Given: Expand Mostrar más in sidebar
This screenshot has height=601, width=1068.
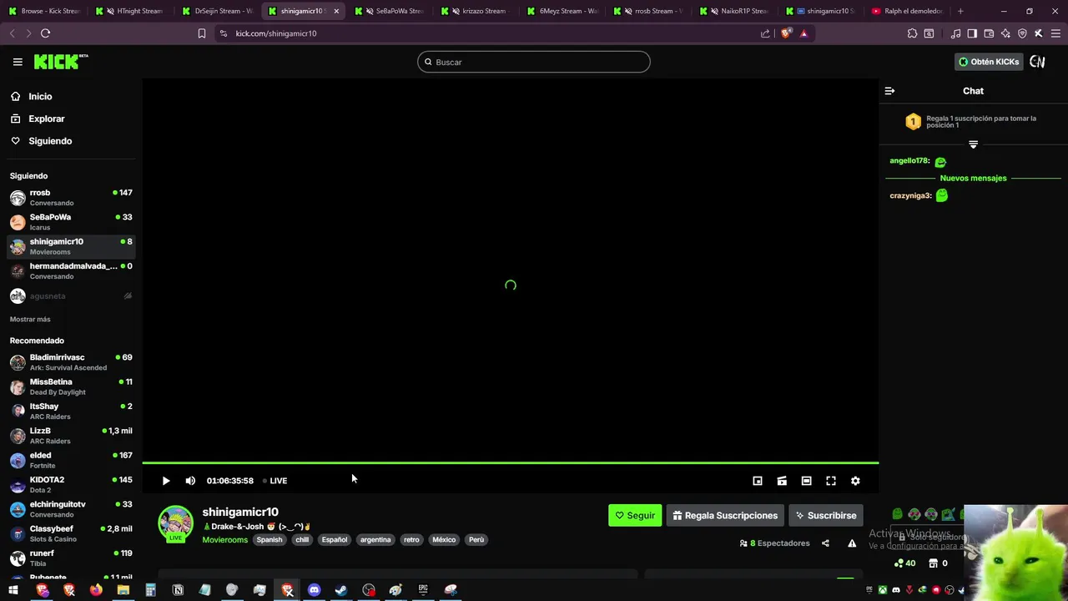Looking at the screenshot, I should (30, 320).
